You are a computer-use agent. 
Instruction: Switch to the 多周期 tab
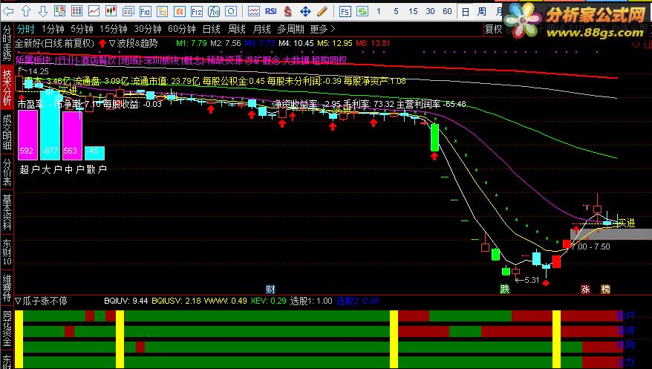[290, 29]
